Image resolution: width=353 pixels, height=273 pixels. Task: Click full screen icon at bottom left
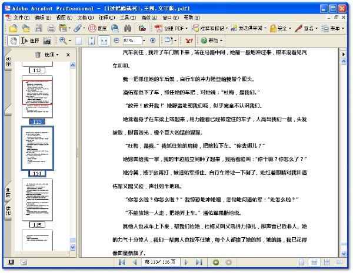11,262
